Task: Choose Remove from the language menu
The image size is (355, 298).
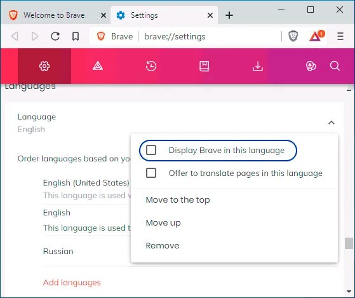Action: [x=234, y=246]
